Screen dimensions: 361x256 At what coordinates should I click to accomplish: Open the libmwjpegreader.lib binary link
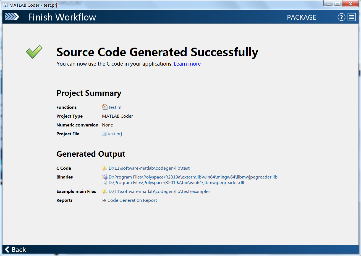193,177
